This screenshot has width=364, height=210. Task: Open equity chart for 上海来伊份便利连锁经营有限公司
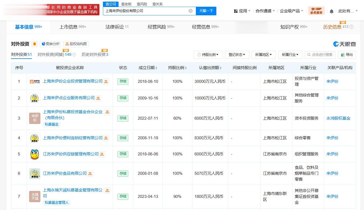pos(106,138)
